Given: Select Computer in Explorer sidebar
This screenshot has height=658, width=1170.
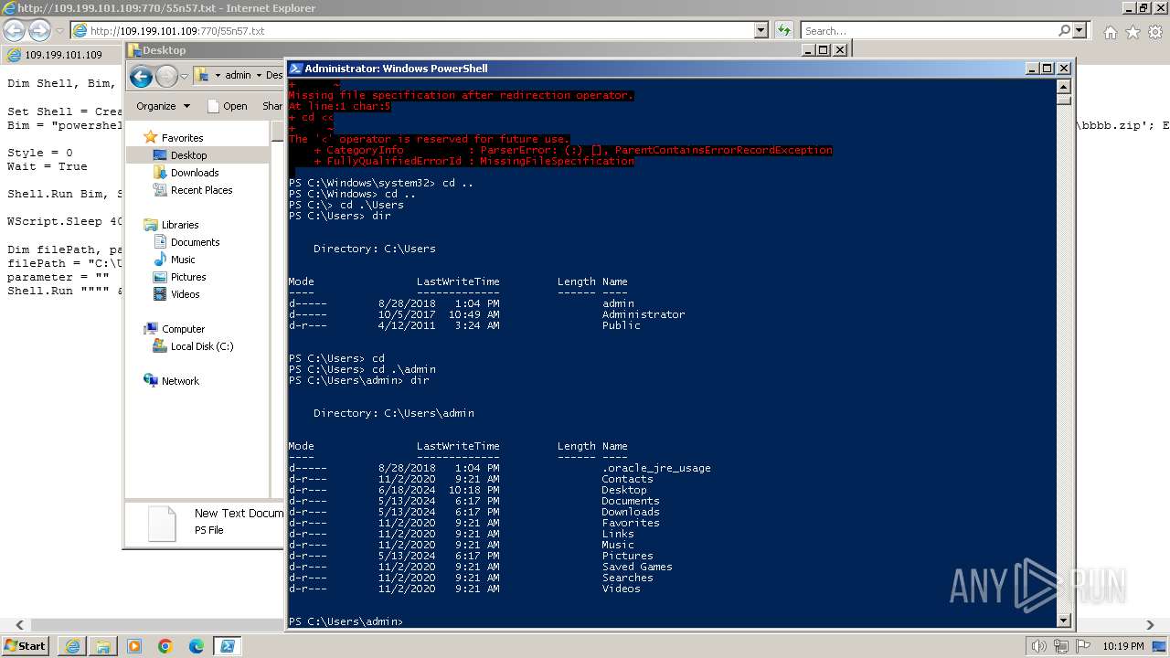Looking at the screenshot, I should coord(183,329).
